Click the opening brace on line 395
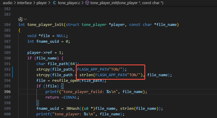 coord(62,86)
